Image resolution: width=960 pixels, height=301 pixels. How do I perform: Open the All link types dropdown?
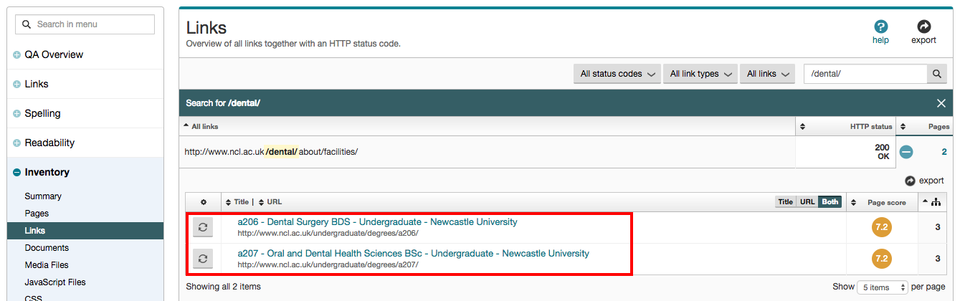click(700, 74)
